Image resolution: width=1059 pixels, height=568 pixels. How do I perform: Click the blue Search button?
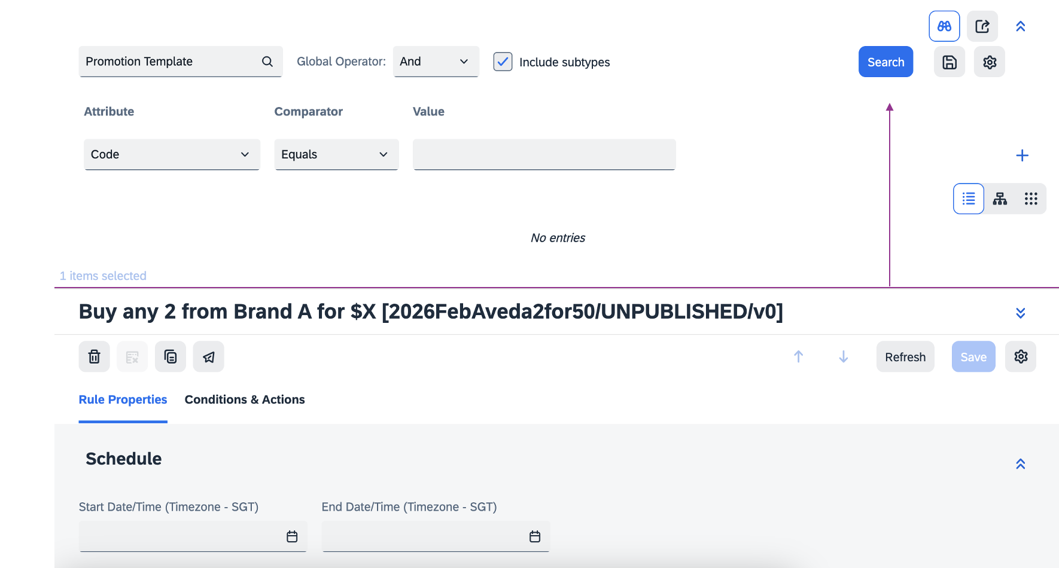click(885, 62)
